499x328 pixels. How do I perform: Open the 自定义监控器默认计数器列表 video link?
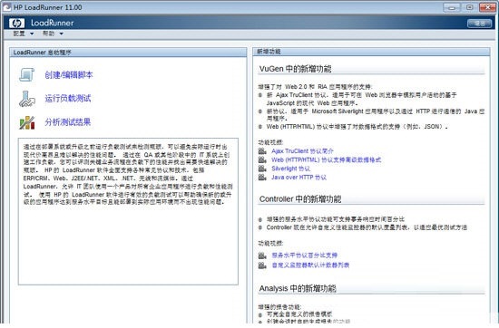[x=310, y=265]
